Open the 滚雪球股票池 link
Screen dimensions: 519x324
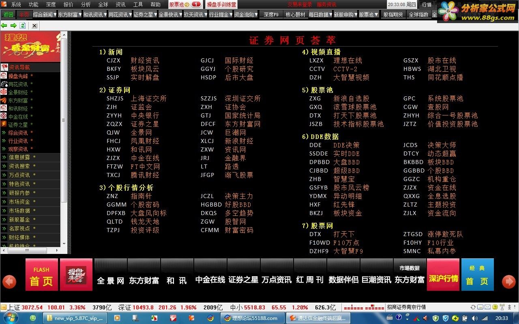coord(355,107)
